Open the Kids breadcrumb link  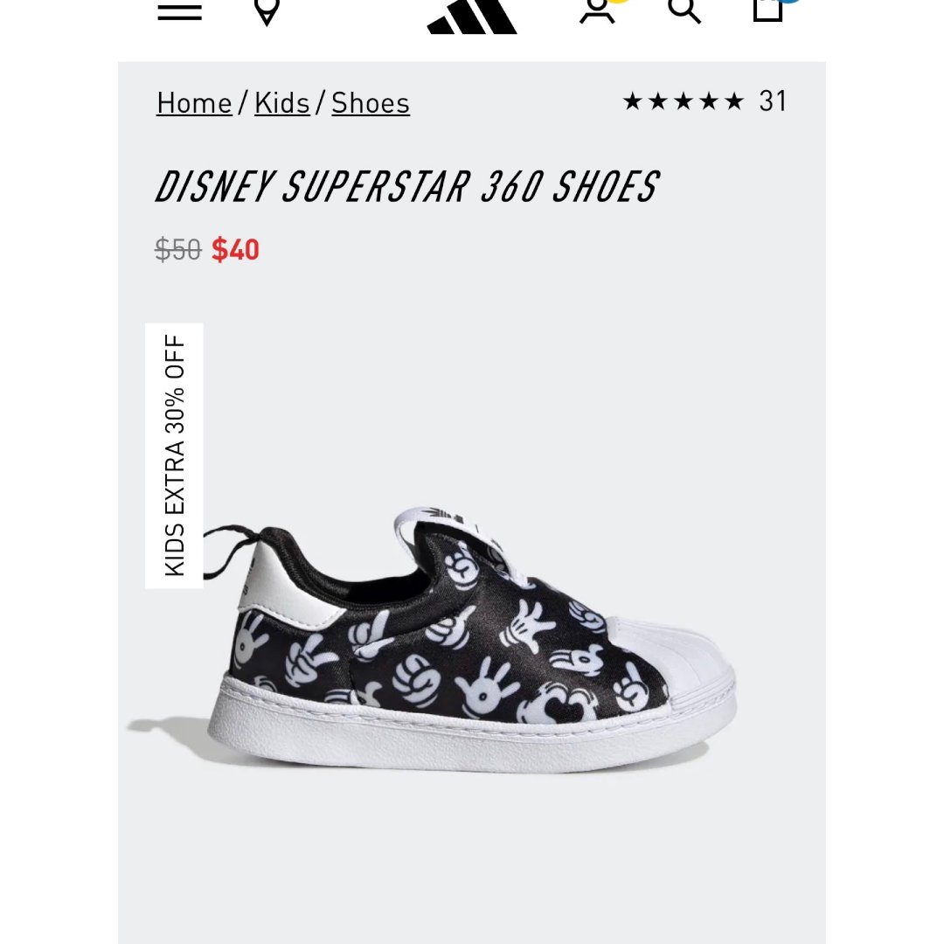click(281, 103)
